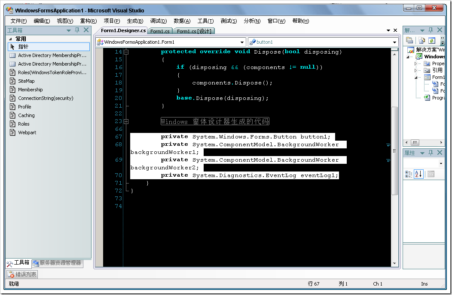Expand the 引用 references node
Screen dimensions: 452x295
(415, 70)
